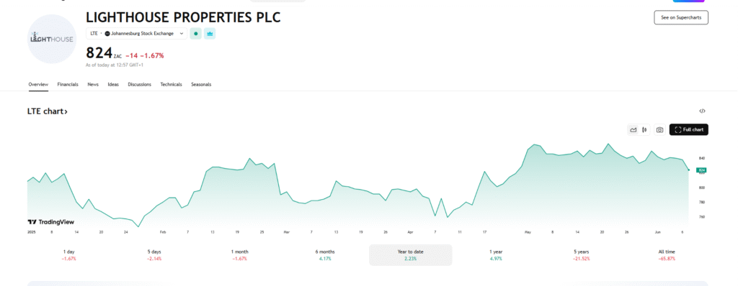
Task: Switch chart to candlestick style icon
Action: coord(644,130)
